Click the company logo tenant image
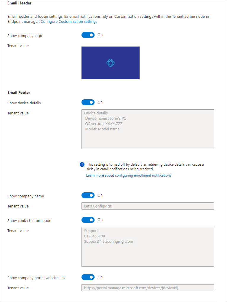 pyautogui.click(x=111, y=63)
